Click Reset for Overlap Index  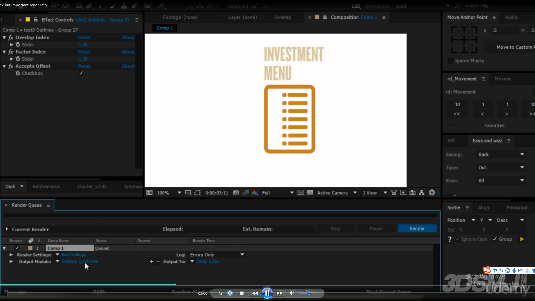[84, 38]
